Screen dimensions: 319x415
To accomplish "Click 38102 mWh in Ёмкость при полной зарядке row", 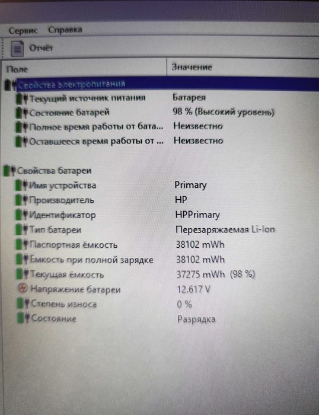I will tap(200, 260).
